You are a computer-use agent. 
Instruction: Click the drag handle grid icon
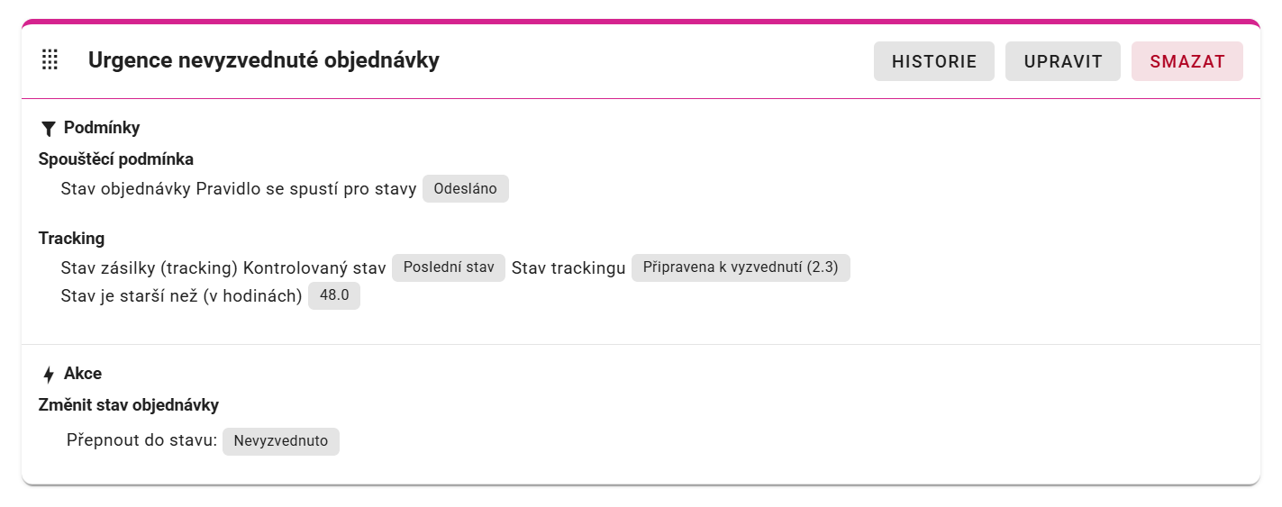50,60
